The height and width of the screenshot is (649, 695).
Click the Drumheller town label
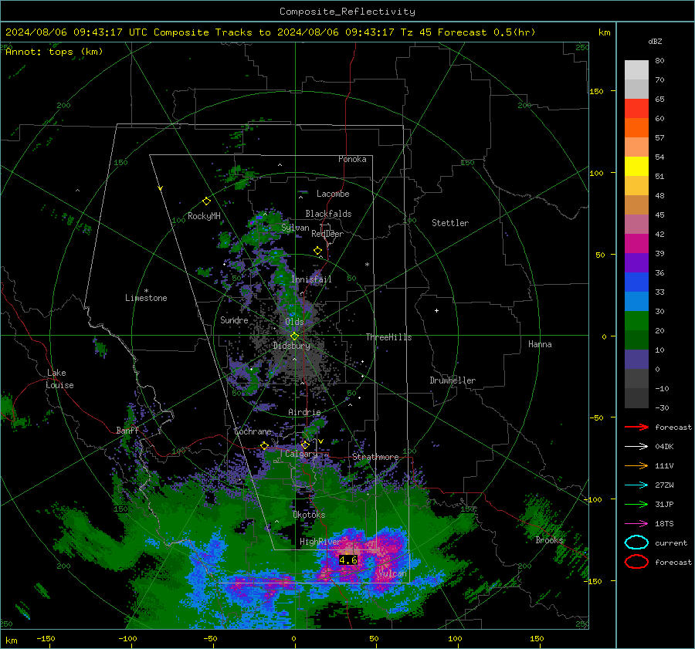coord(453,380)
